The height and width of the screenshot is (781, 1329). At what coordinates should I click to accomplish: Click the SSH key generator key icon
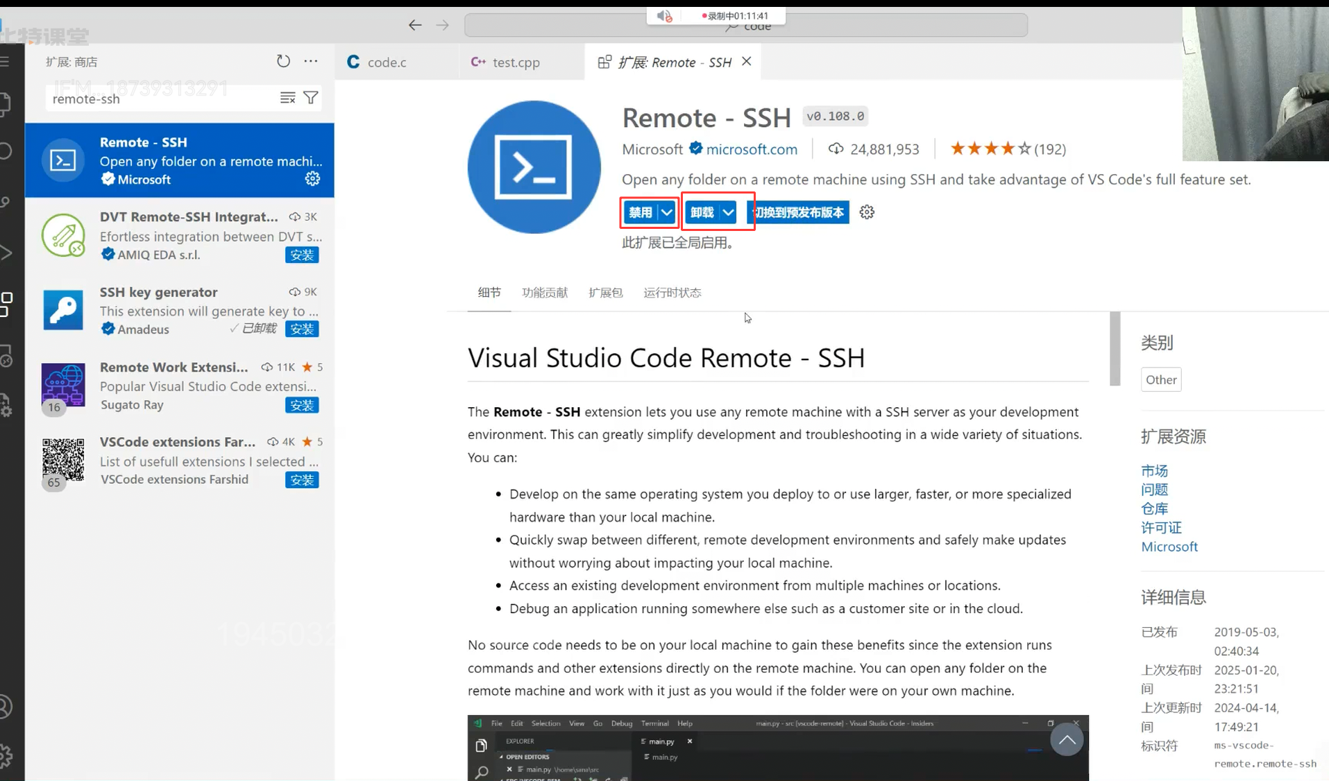point(63,310)
